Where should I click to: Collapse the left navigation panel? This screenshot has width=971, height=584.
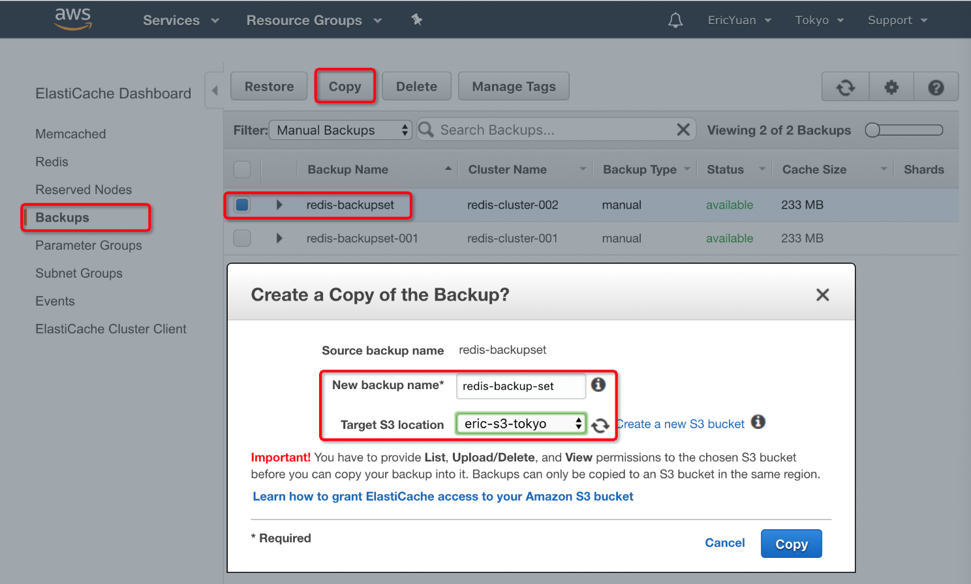pos(215,91)
